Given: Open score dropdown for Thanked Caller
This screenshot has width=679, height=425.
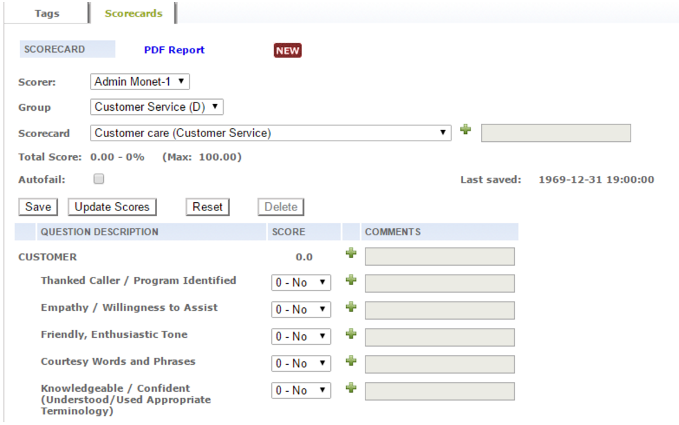Looking at the screenshot, I should pyautogui.click(x=301, y=283).
